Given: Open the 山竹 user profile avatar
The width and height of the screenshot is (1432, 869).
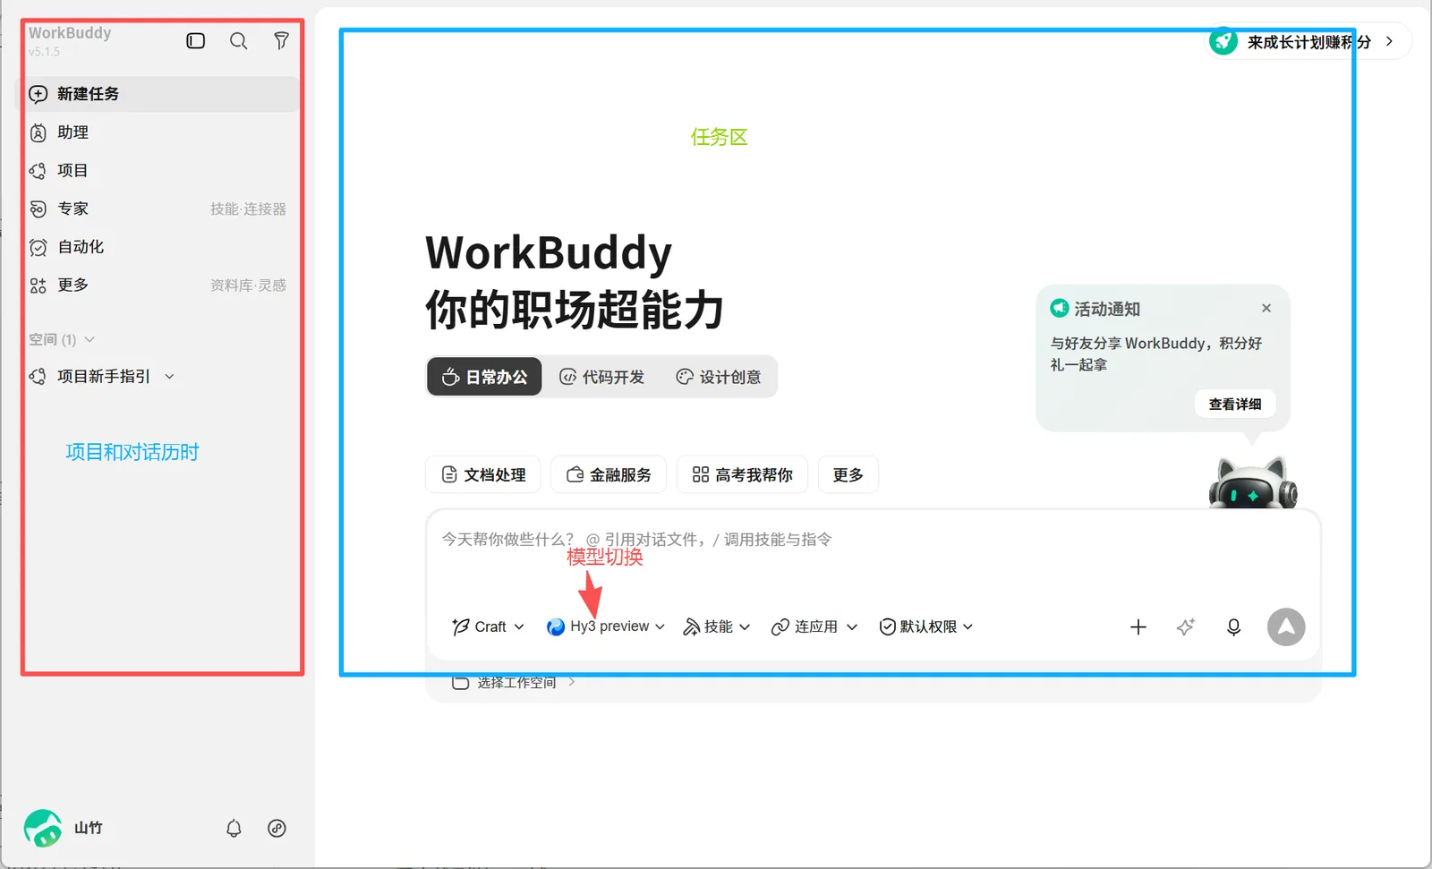Looking at the screenshot, I should pyautogui.click(x=42, y=828).
